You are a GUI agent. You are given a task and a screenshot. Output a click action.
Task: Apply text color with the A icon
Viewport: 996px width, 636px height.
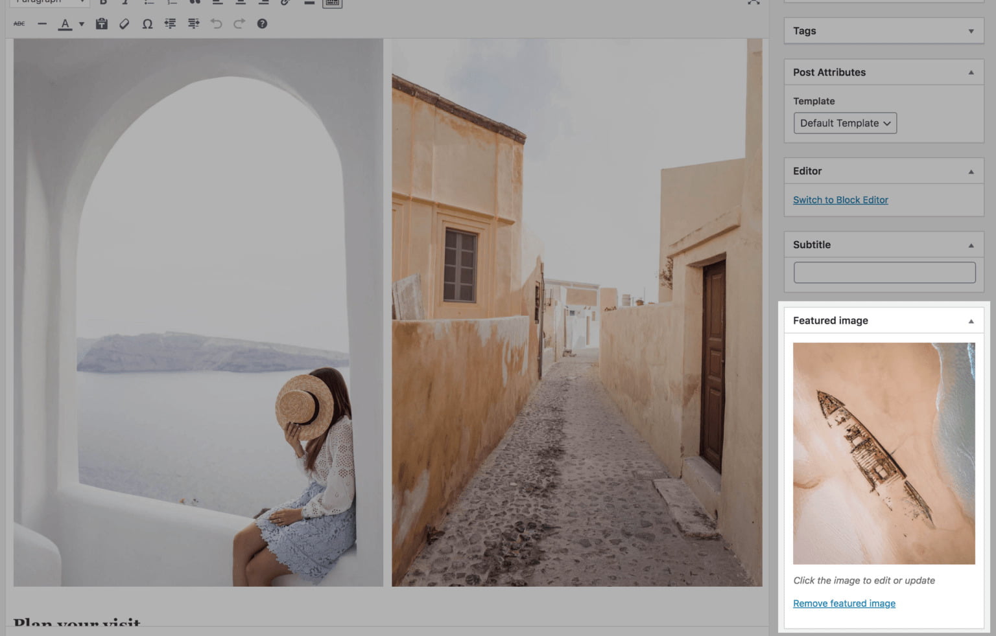tap(65, 24)
